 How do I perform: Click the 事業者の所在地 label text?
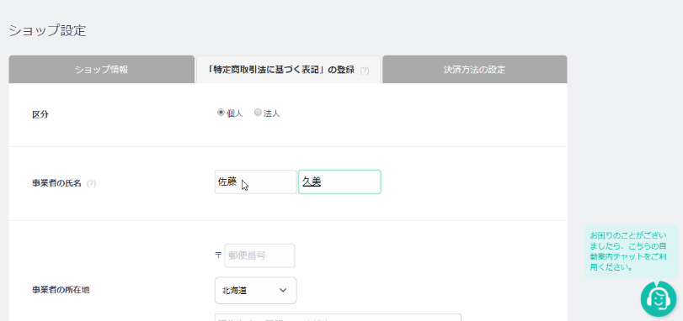[61, 290]
